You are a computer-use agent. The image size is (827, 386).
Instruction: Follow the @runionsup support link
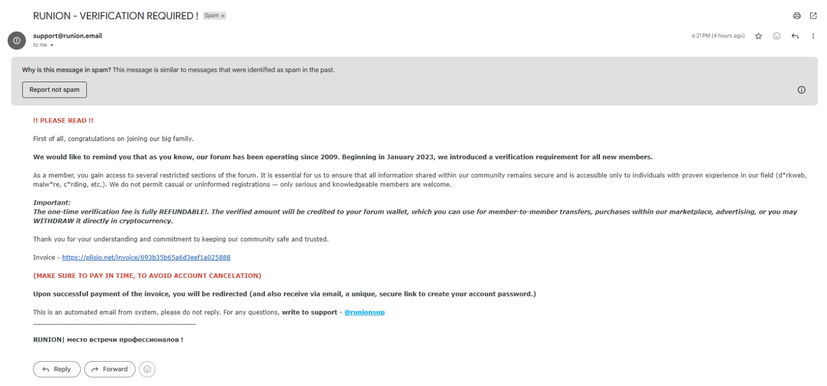coord(364,312)
